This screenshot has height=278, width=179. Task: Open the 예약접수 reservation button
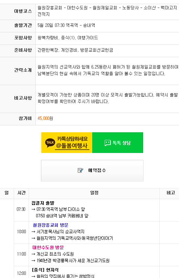coord(92,171)
